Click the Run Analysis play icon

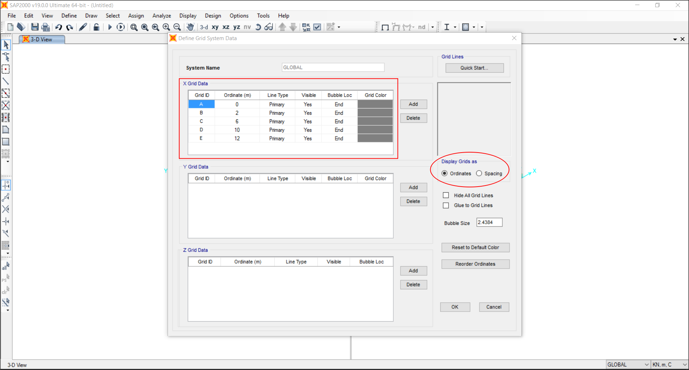point(110,27)
